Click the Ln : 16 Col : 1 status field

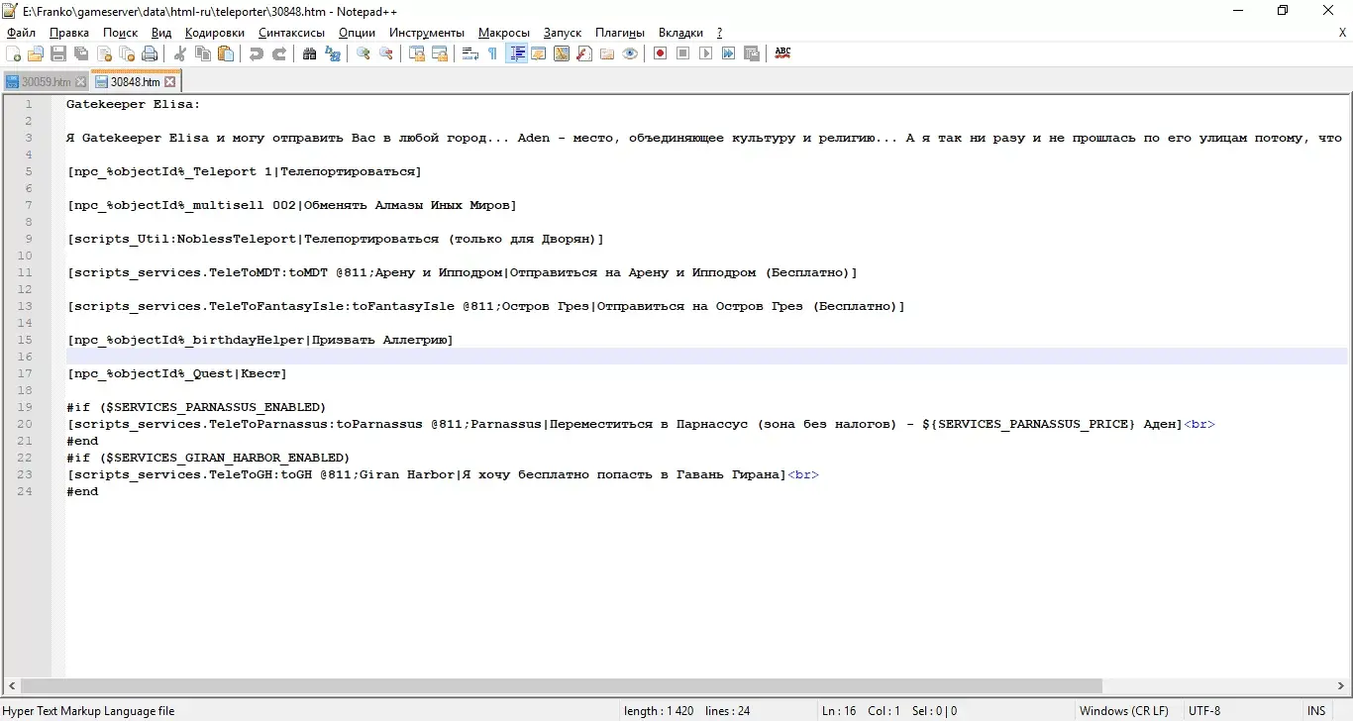(x=889, y=710)
